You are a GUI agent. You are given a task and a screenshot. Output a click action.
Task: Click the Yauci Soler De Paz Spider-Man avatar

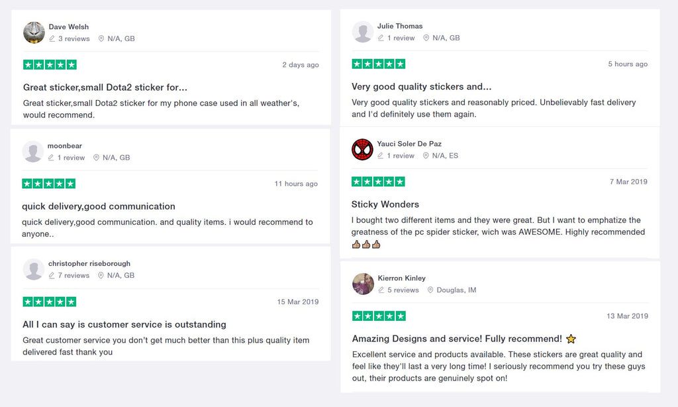[362, 150]
